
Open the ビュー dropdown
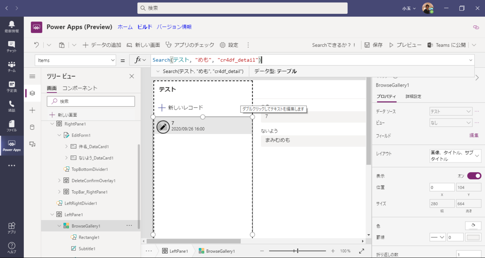click(x=451, y=123)
